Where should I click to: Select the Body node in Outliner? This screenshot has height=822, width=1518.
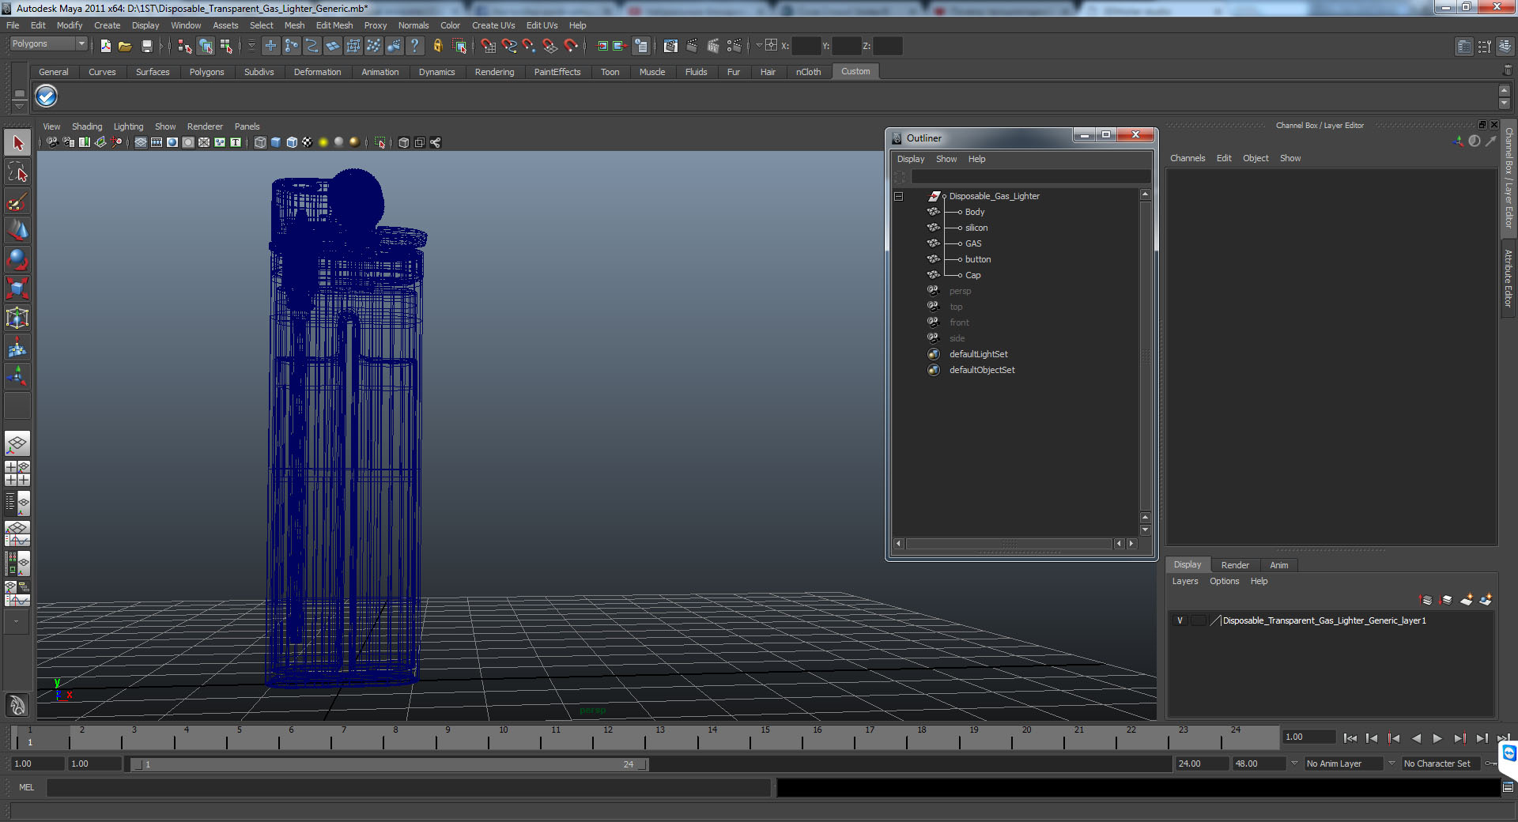click(975, 212)
